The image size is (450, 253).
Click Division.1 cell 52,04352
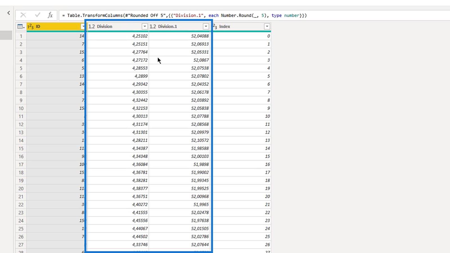(x=179, y=84)
